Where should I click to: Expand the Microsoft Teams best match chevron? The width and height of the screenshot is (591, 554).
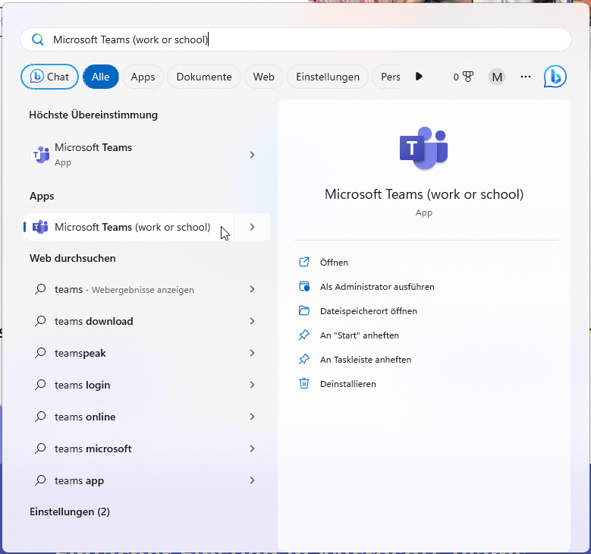pyautogui.click(x=252, y=155)
